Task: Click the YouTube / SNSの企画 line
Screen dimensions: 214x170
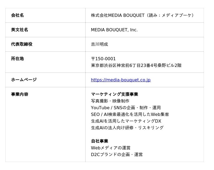Action: click(126, 108)
